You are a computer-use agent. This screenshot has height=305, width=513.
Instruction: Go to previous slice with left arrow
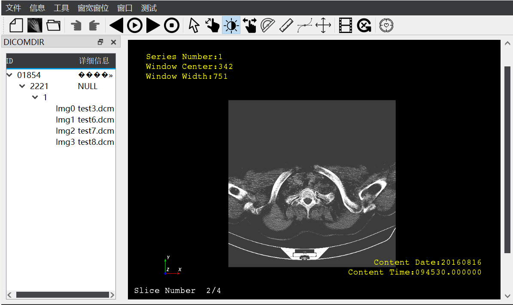click(x=115, y=25)
